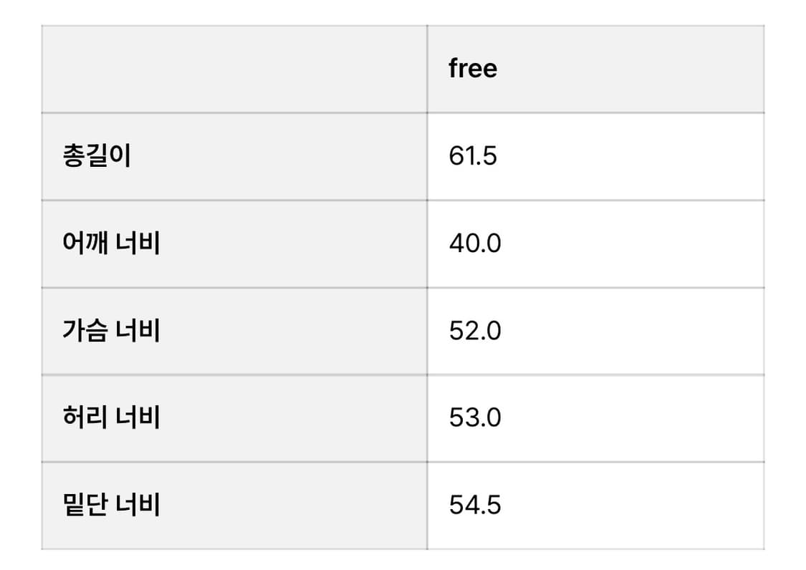This screenshot has width=806, height=570.
Task: Click the 54.5 hem width value
Action: pos(475,506)
